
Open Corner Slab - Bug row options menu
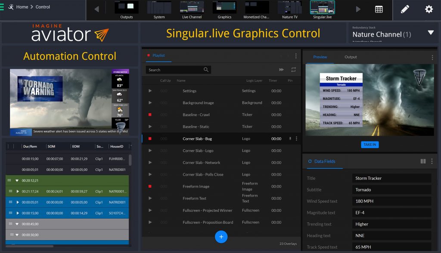pyautogui.click(x=296, y=139)
